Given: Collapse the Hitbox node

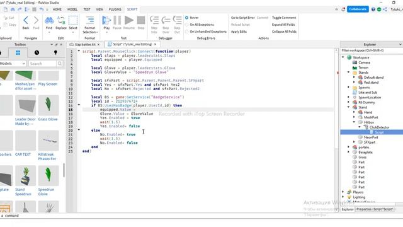Looking at the screenshot, I should pos(354,122).
